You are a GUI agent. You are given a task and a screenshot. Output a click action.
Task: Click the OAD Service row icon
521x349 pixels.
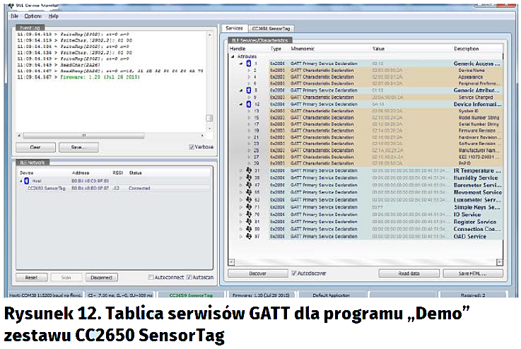tap(248, 236)
